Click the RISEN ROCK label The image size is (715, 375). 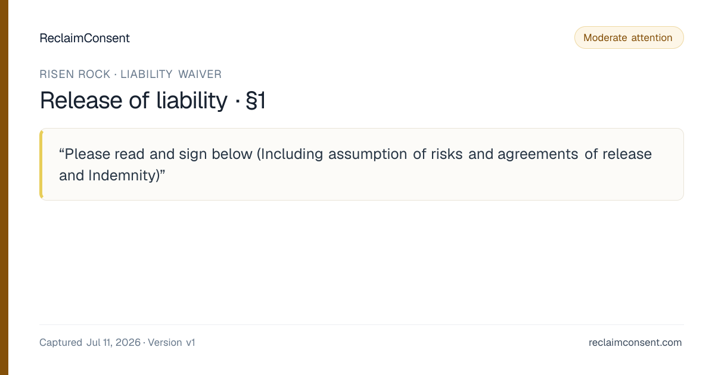75,74
